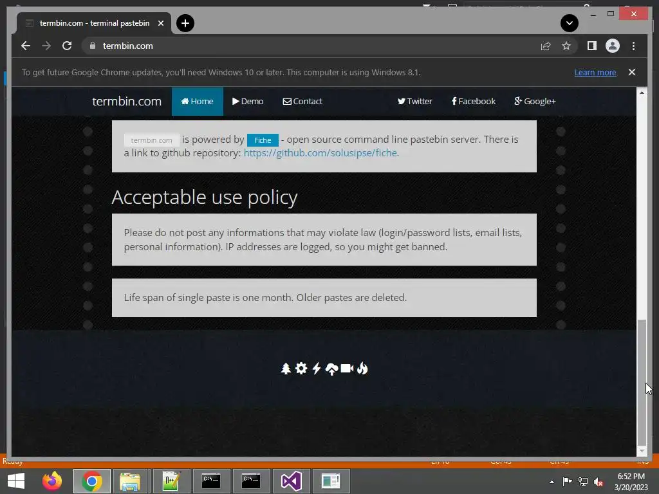This screenshot has height=494, width=659.
Task: Click the forward navigation arrow
Action: tap(46, 46)
